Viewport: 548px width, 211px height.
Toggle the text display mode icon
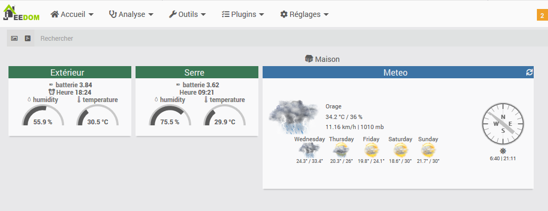[x=28, y=39]
